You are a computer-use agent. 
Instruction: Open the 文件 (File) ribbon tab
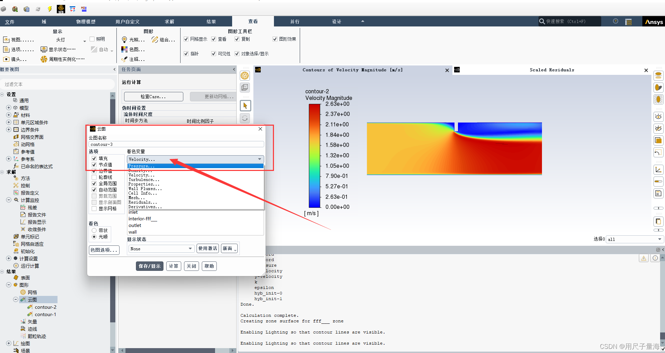coord(10,22)
